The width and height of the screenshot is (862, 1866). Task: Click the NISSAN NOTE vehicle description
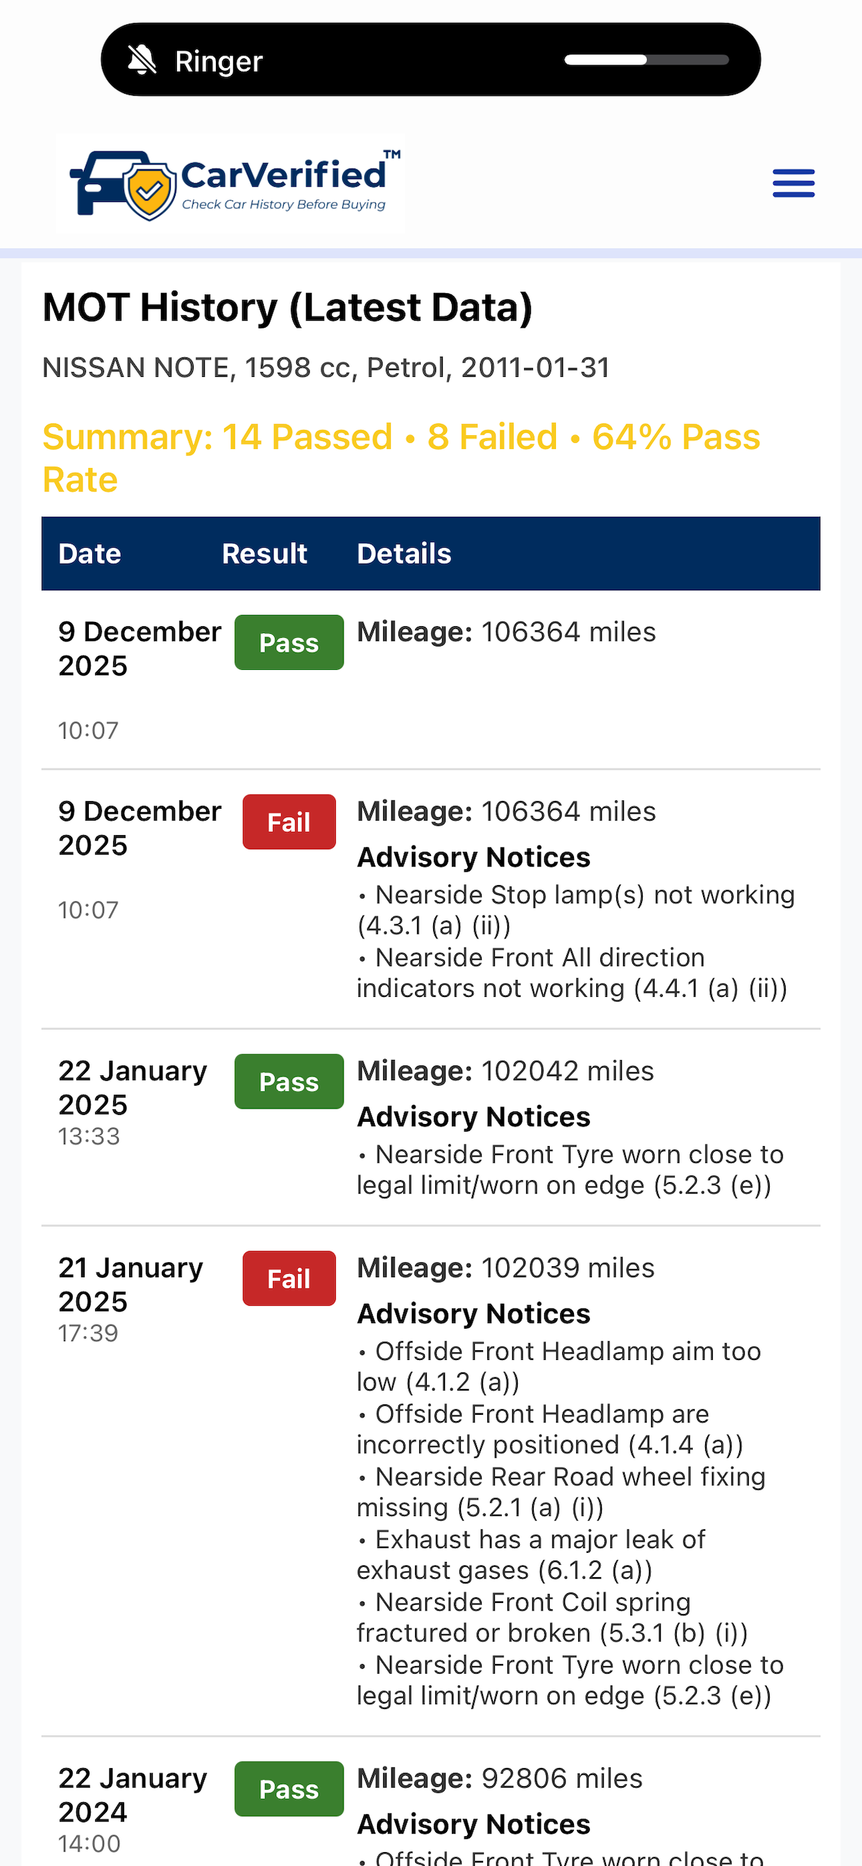[x=326, y=368]
